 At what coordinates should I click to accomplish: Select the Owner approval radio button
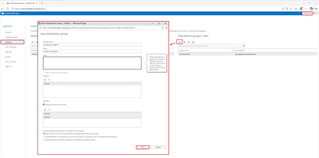pos(44,140)
